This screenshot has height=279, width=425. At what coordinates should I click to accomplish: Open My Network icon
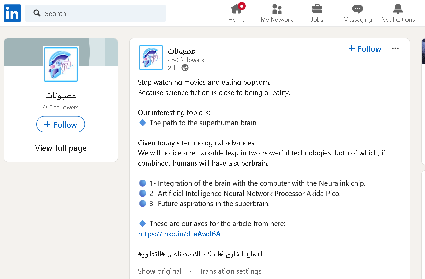(277, 9)
